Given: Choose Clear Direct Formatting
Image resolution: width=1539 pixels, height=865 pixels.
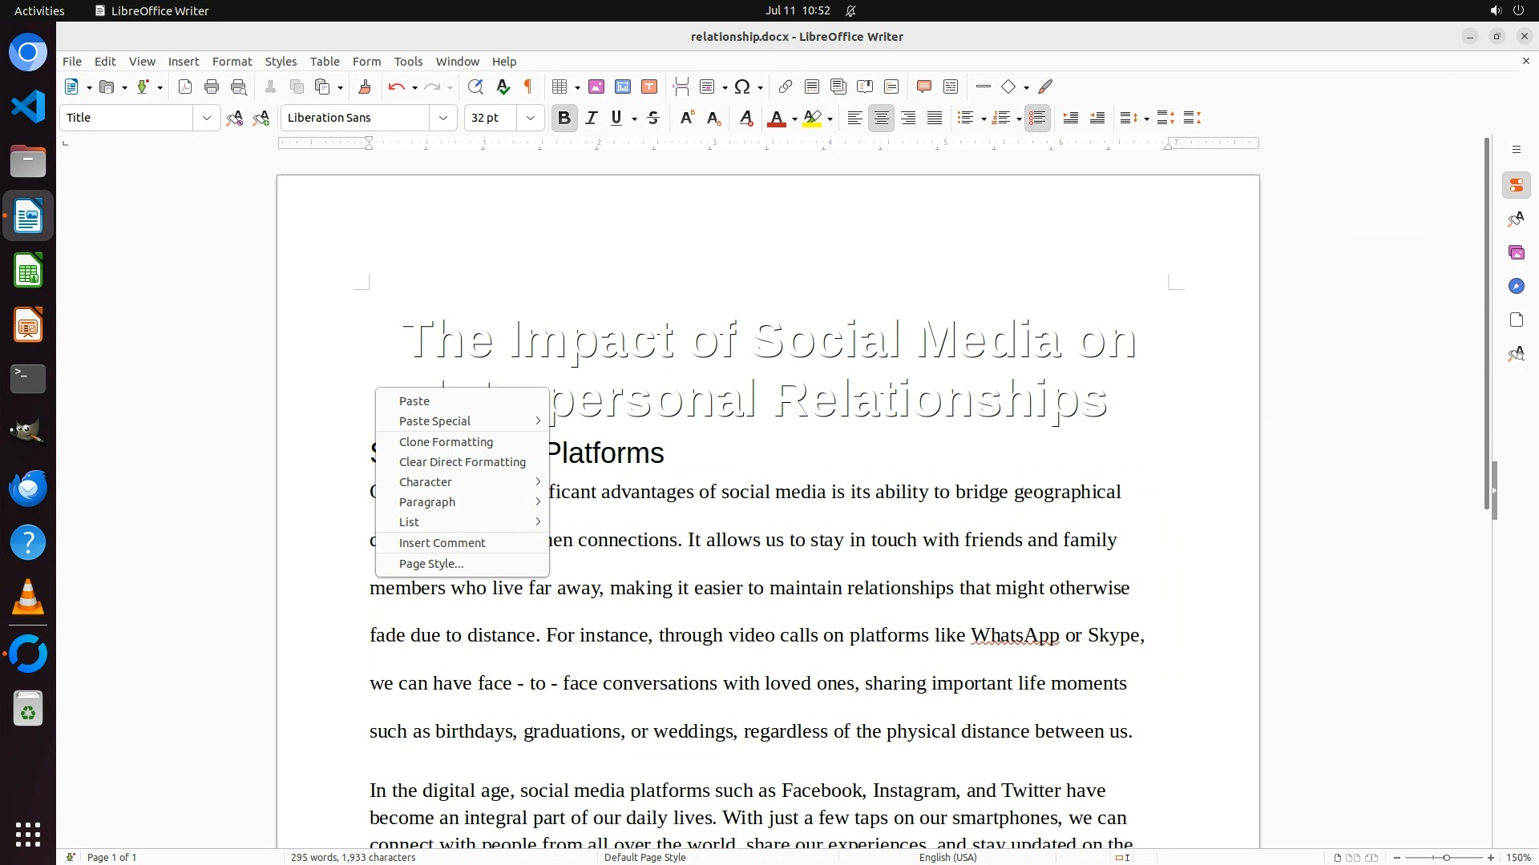Looking at the screenshot, I should click(463, 462).
